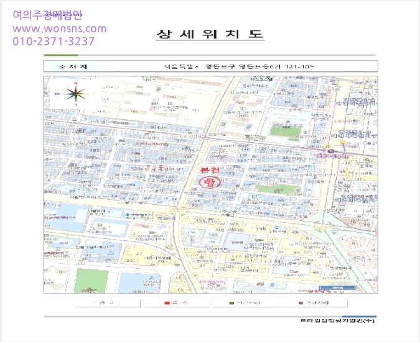This screenshot has width=420, height=342.
Task: Click the red 본건 legend swatch
Action: (167, 303)
